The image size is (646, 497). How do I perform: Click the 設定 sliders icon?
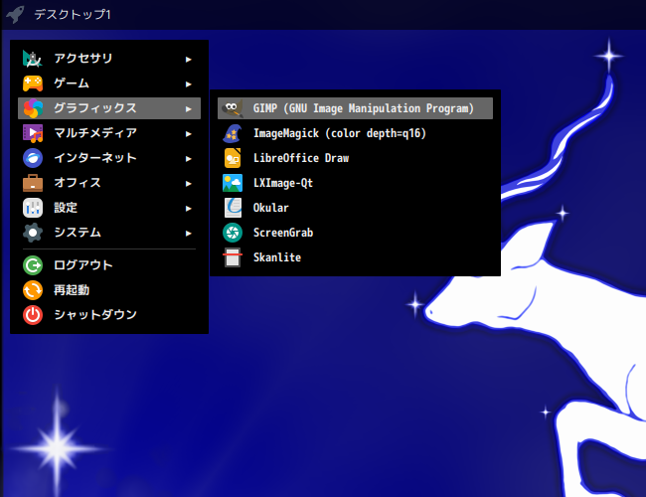pyautogui.click(x=33, y=208)
